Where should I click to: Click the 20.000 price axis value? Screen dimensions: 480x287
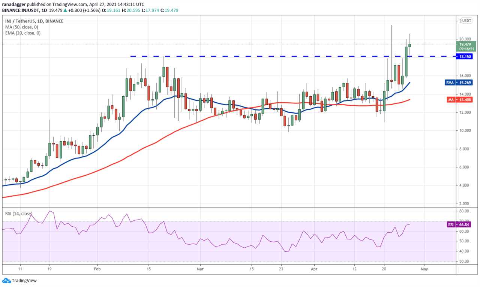[465, 39]
